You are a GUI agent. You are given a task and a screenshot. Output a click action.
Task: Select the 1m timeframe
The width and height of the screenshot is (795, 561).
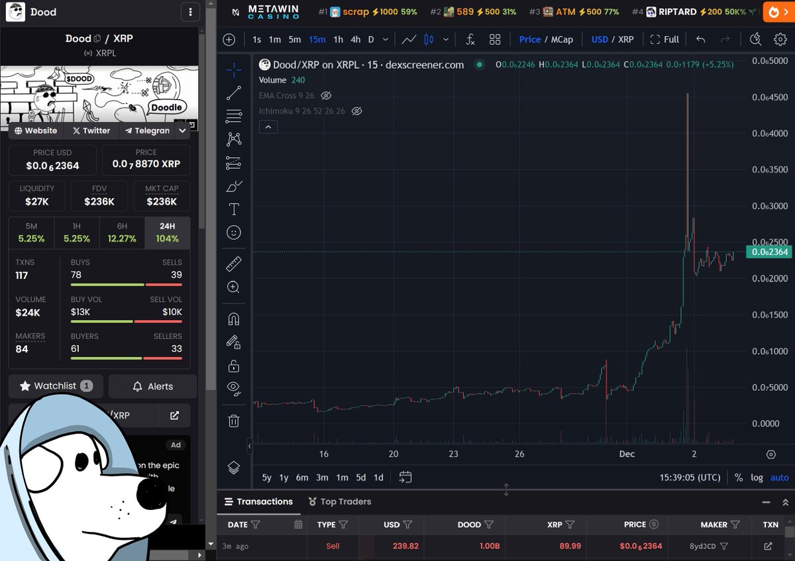coord(275,40)
